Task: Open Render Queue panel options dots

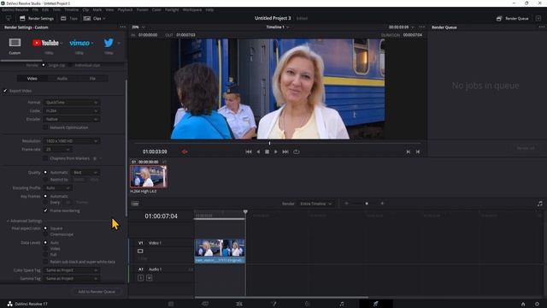Action: click(x=541, y=27)
